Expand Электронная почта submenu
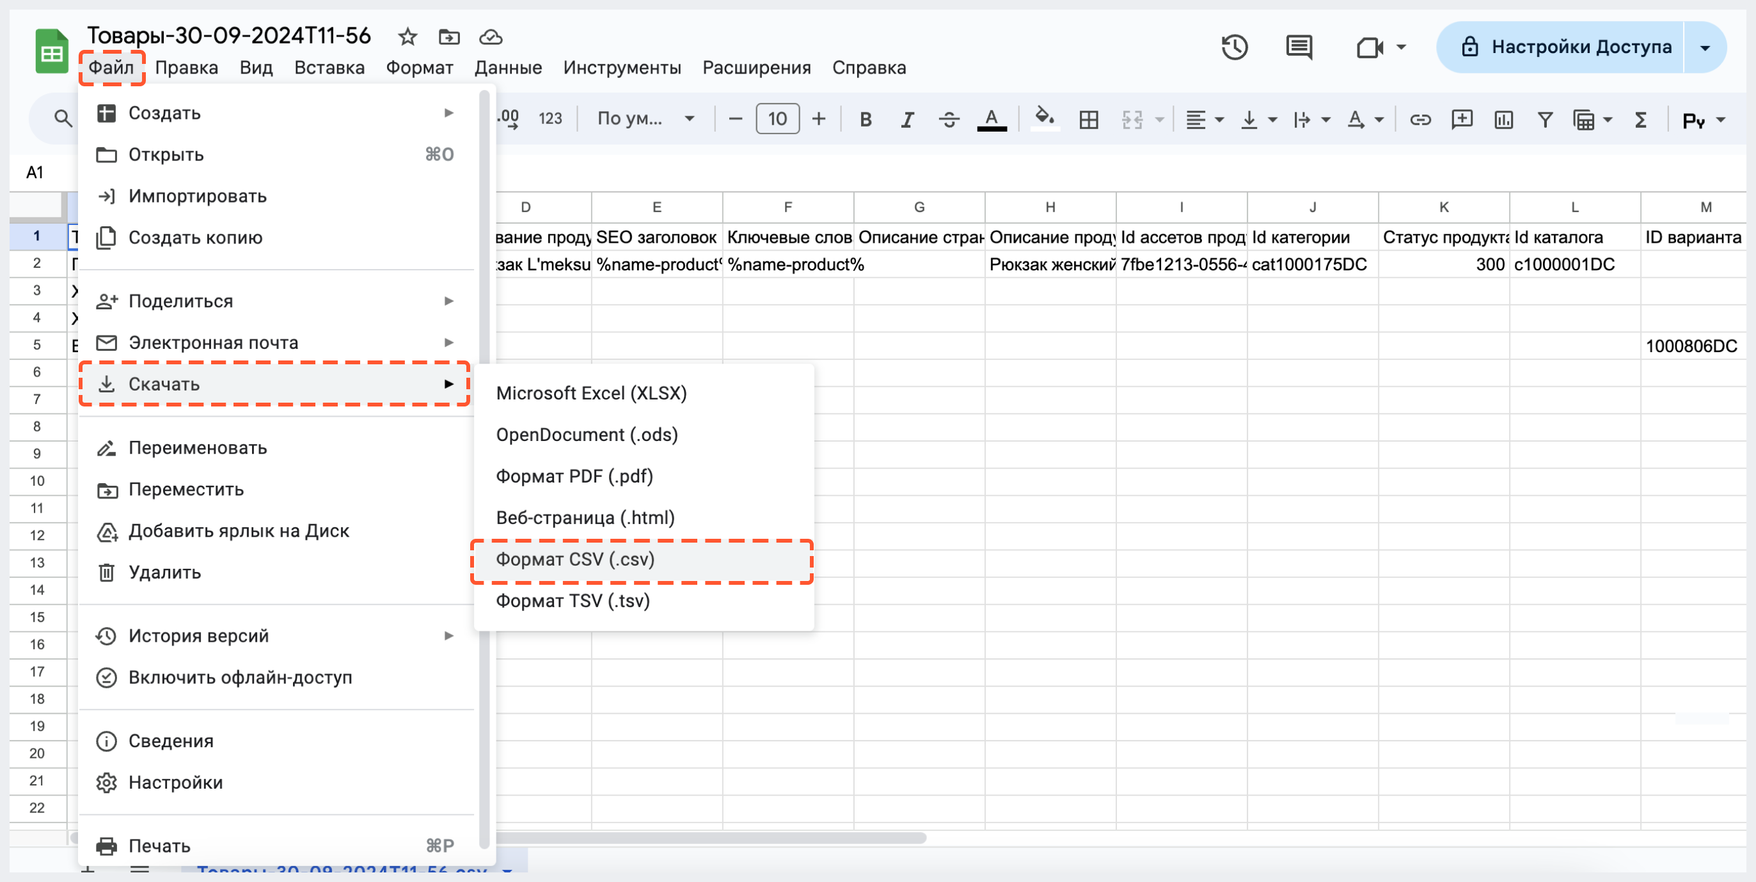Image resolution: width=1756 pixels, height=882 pixels. click(x=276, y=343)
